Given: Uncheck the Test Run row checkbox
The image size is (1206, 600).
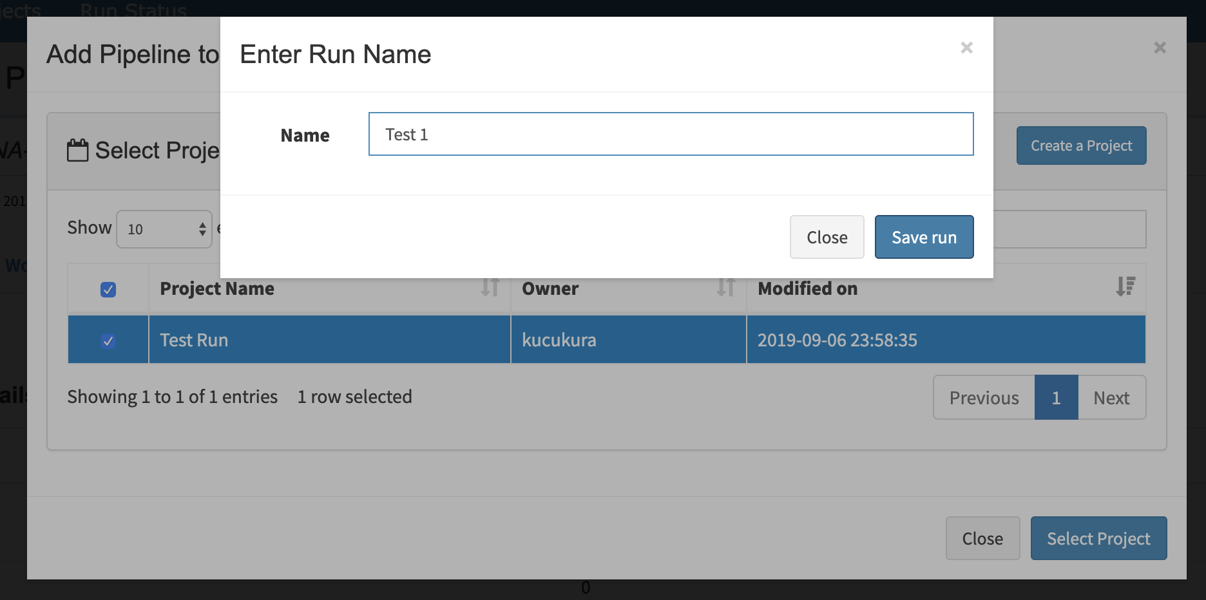Looking at the screenshot, I should pyautogui.click(x=108, y=341).
